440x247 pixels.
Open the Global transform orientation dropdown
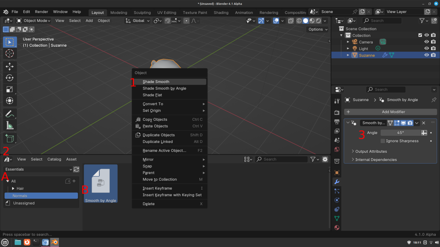[137, 21]
